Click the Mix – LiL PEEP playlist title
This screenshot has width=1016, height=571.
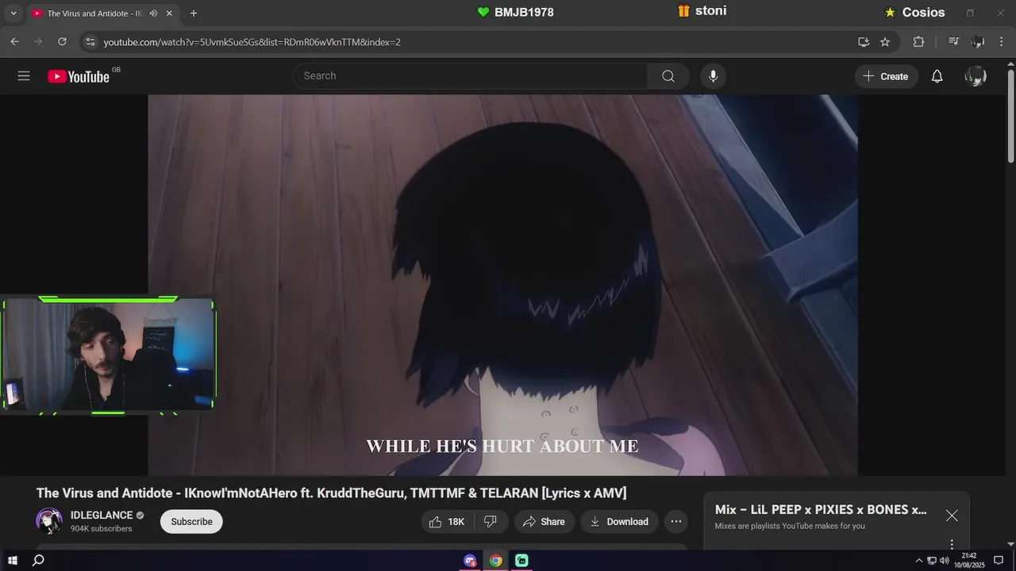pyautogui.click(x=821, y=510)
